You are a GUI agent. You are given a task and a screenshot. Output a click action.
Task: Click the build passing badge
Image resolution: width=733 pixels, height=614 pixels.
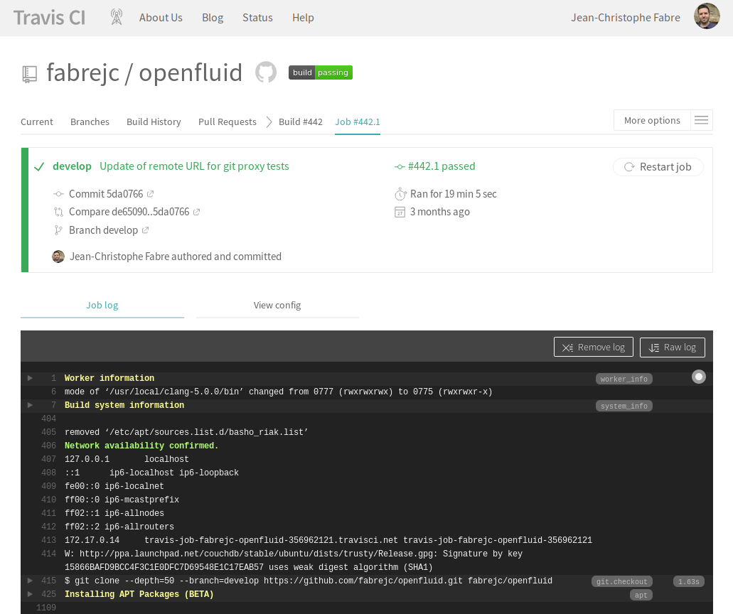(320, 72)
